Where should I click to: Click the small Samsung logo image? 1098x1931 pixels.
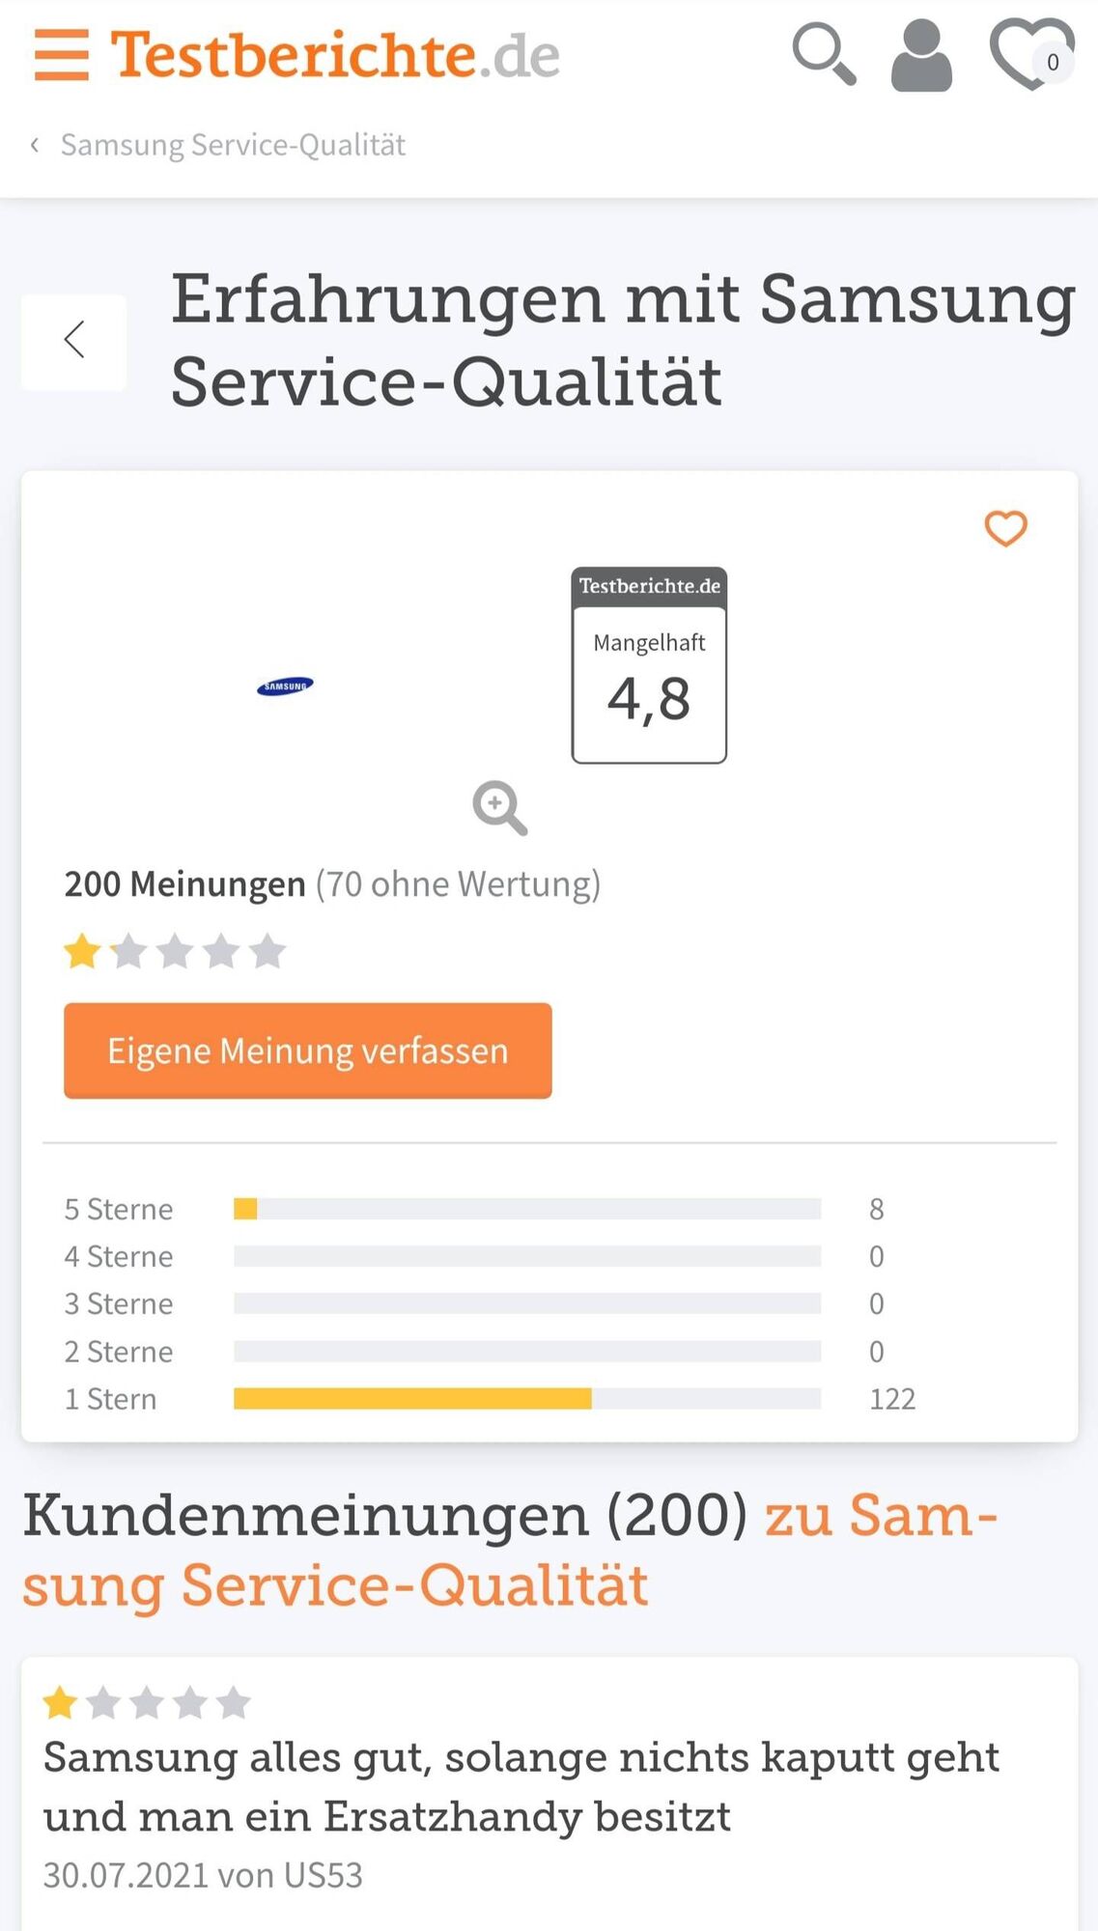(285, 686)
